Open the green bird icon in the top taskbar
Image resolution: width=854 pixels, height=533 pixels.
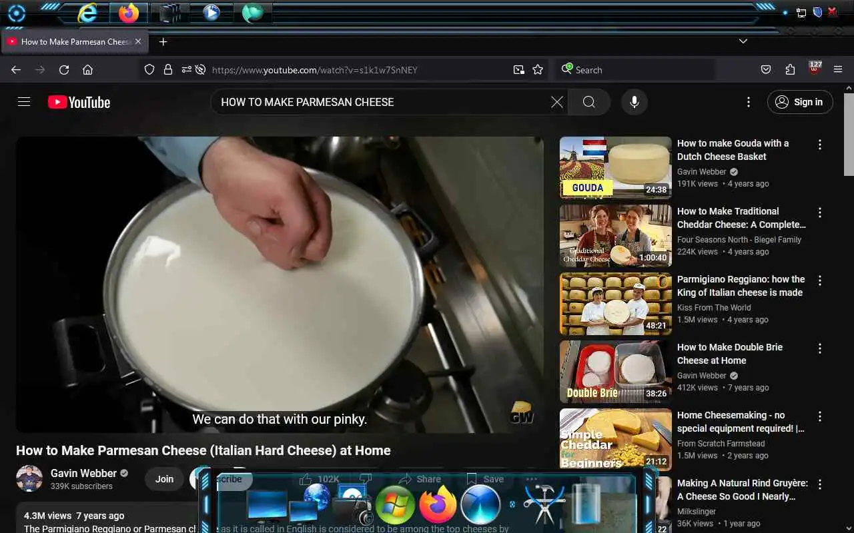point(252,13)
